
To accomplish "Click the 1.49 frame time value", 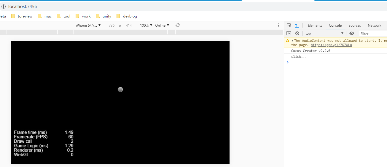I will pos(69,132).
